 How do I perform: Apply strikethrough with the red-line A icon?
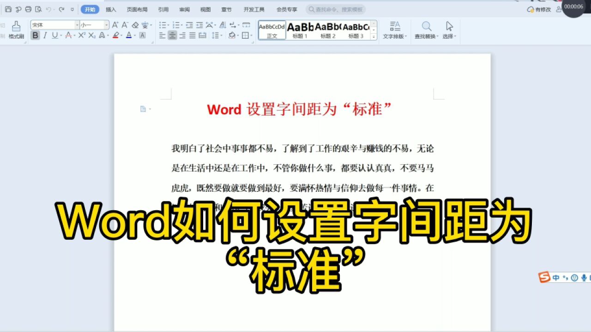click(x=68, y=36)
